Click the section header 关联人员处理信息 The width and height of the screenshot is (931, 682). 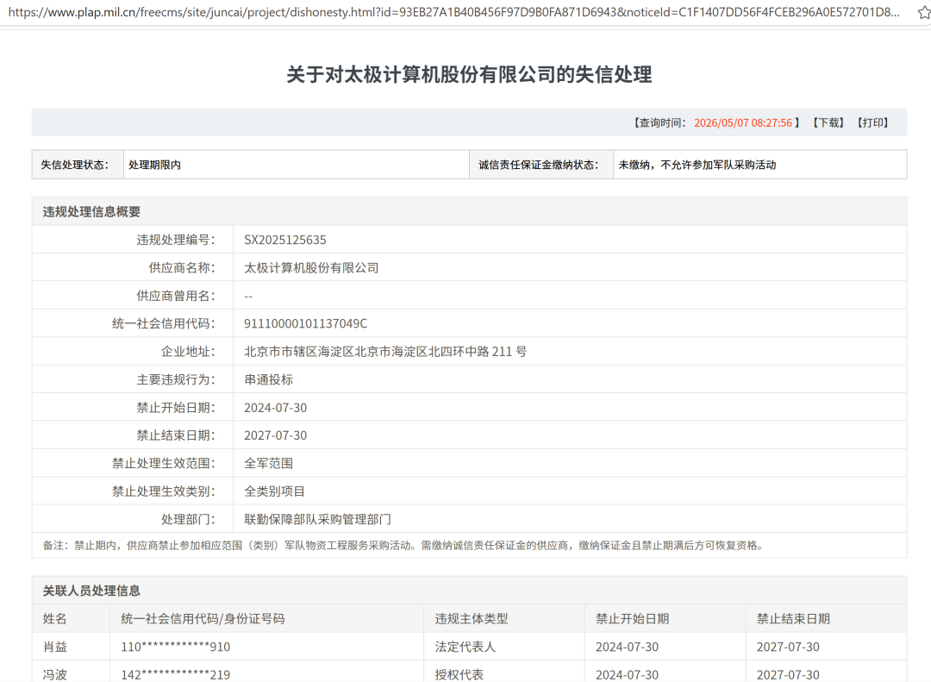[x=91, y=591]
